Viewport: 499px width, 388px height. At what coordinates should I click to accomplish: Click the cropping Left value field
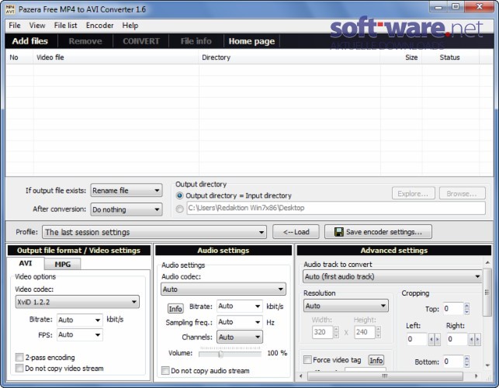417,339
